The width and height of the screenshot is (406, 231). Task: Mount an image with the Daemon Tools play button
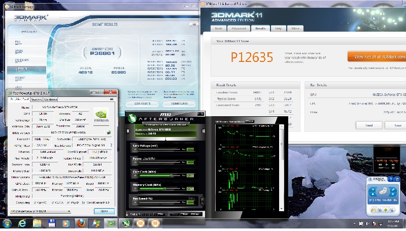click(x=373, y=189)
